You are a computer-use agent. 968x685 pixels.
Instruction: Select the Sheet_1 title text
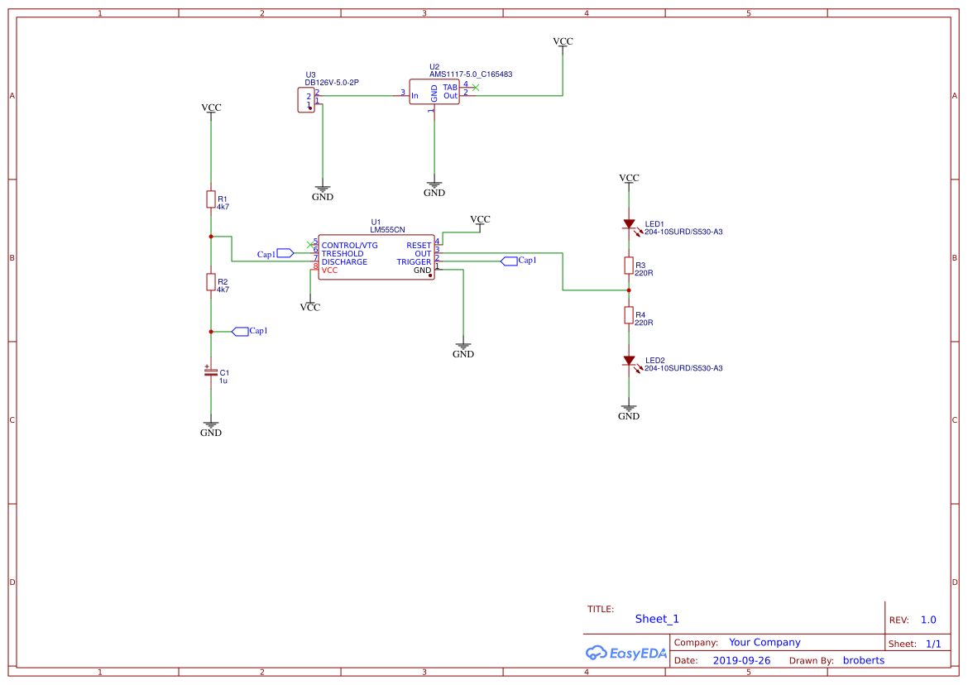(x=657, y=619)
